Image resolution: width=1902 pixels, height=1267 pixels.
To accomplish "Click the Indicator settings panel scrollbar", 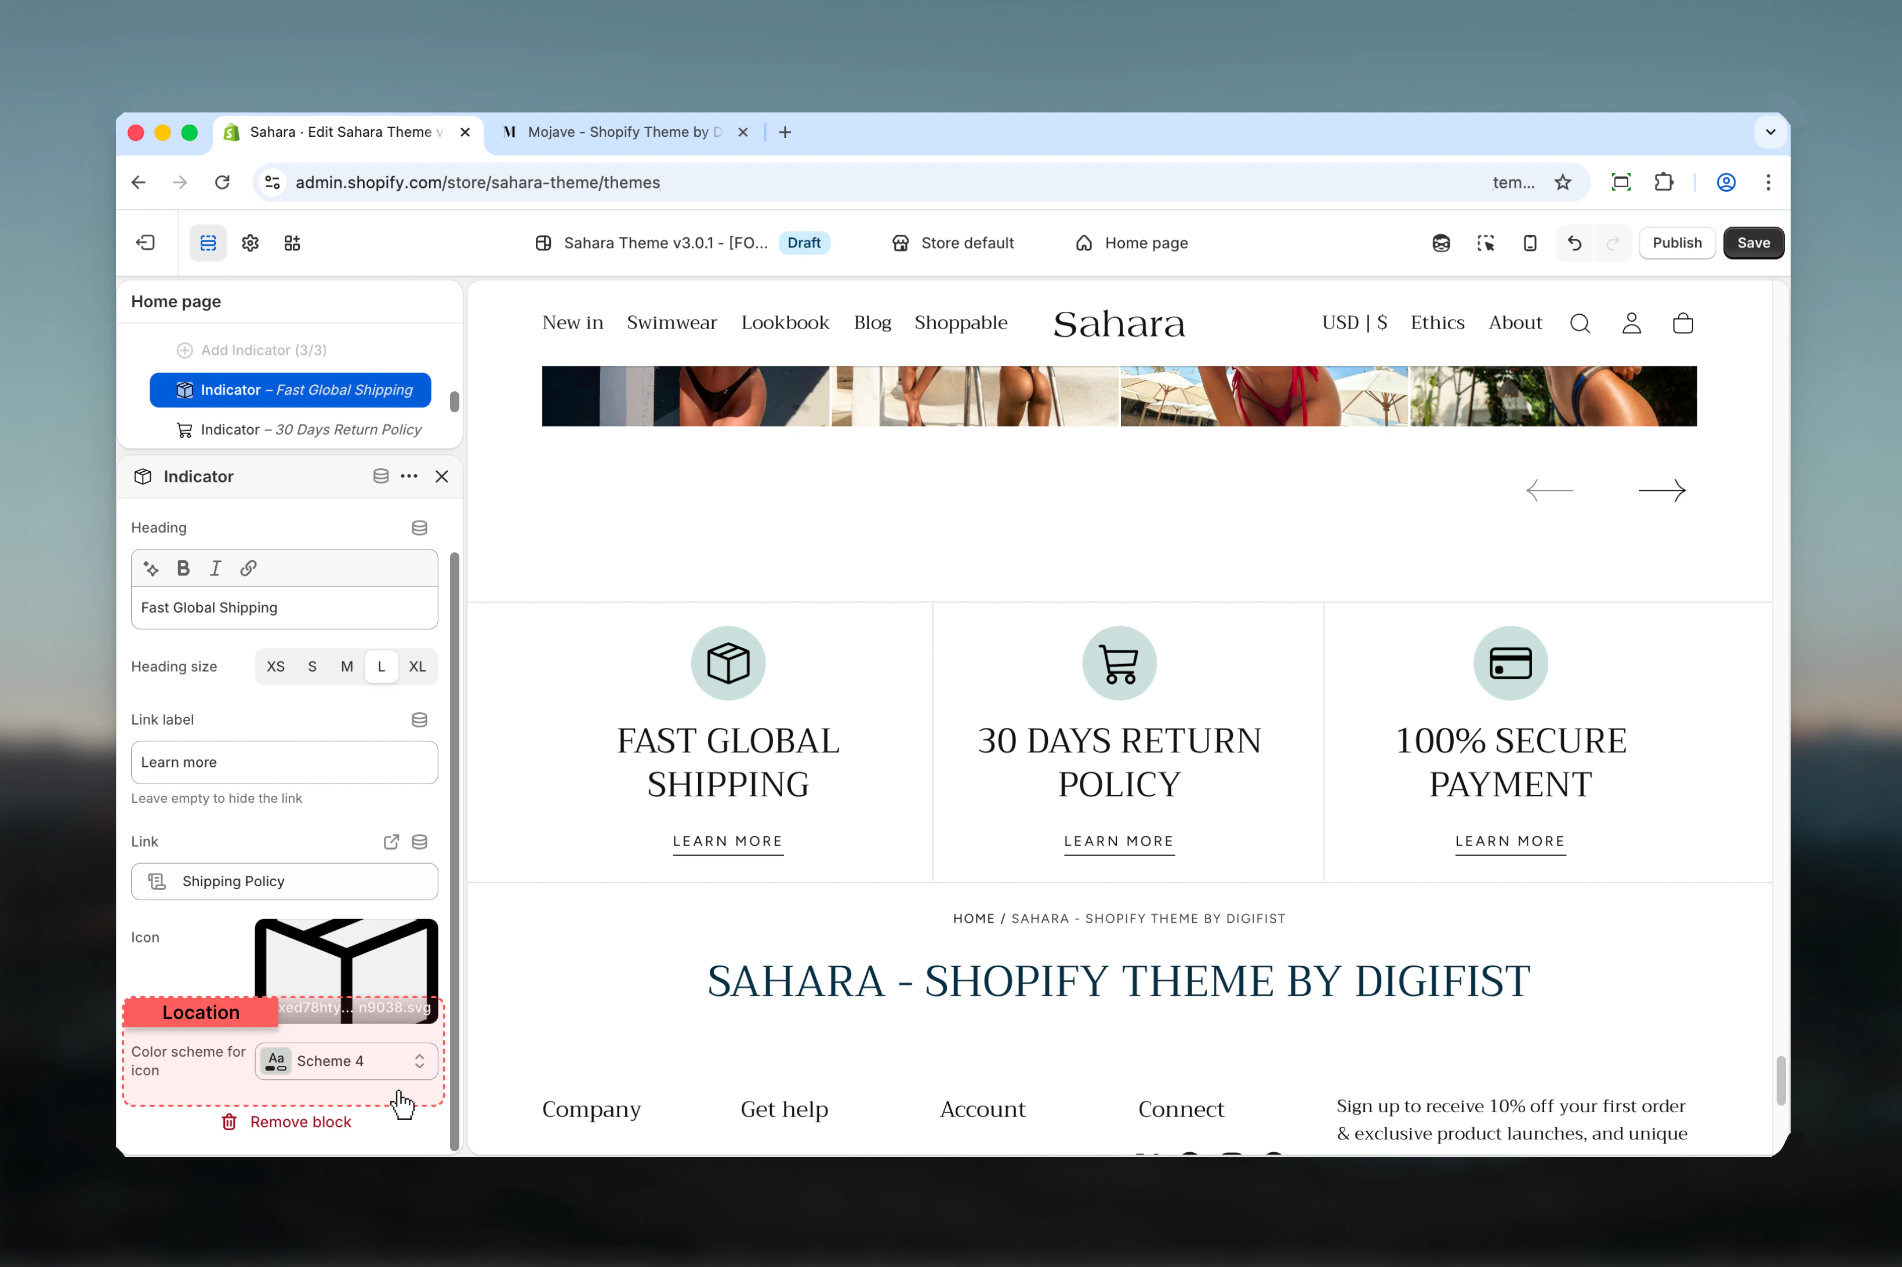I will click(454, 851).
